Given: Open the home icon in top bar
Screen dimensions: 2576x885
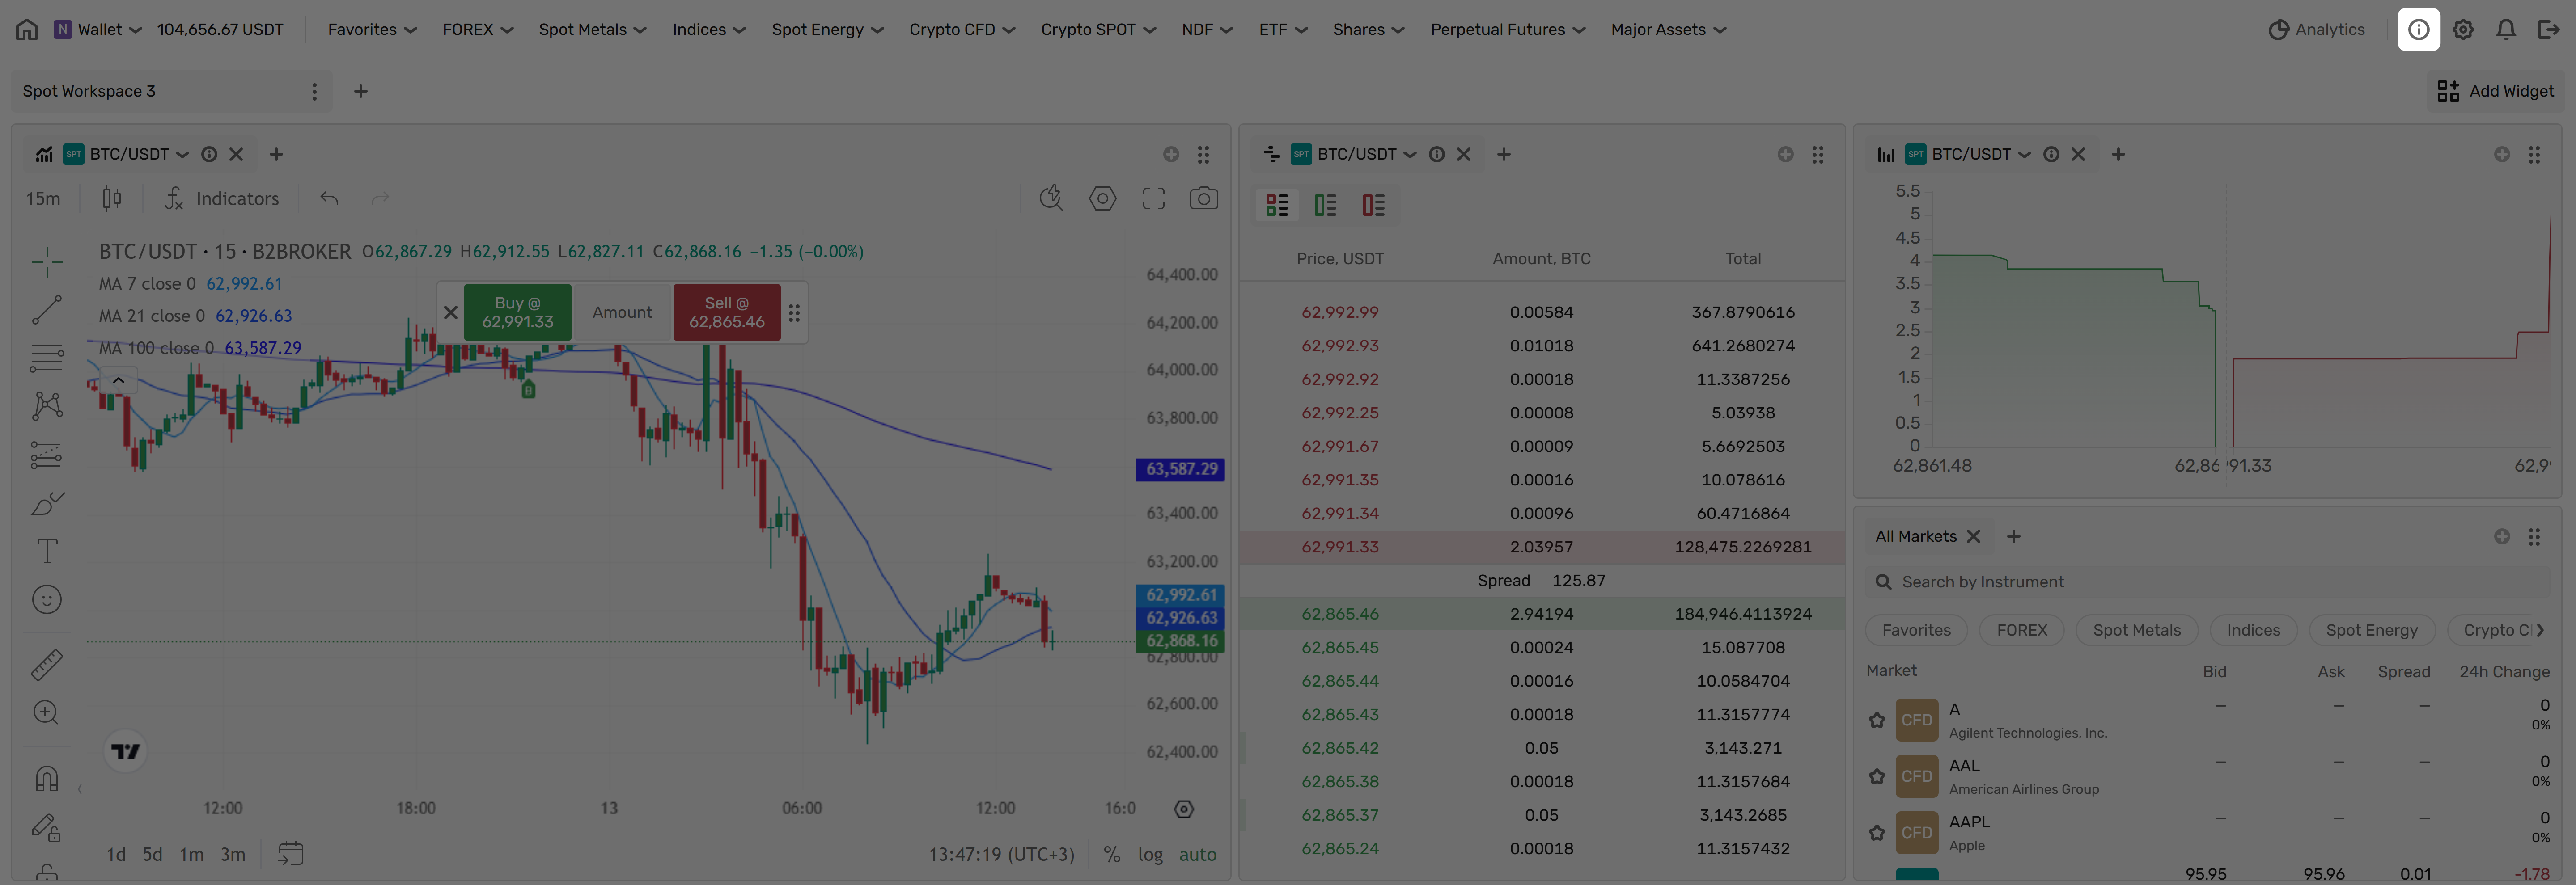Looking at the screenshot, I should 27,29.
